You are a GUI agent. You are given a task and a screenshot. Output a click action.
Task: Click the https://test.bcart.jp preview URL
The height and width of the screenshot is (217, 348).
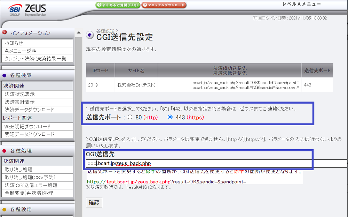click(166, 182)
